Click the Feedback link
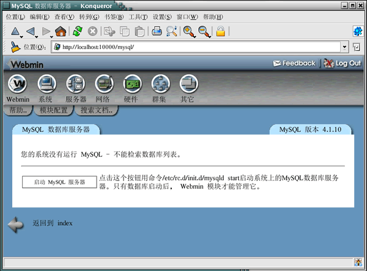 294,63
